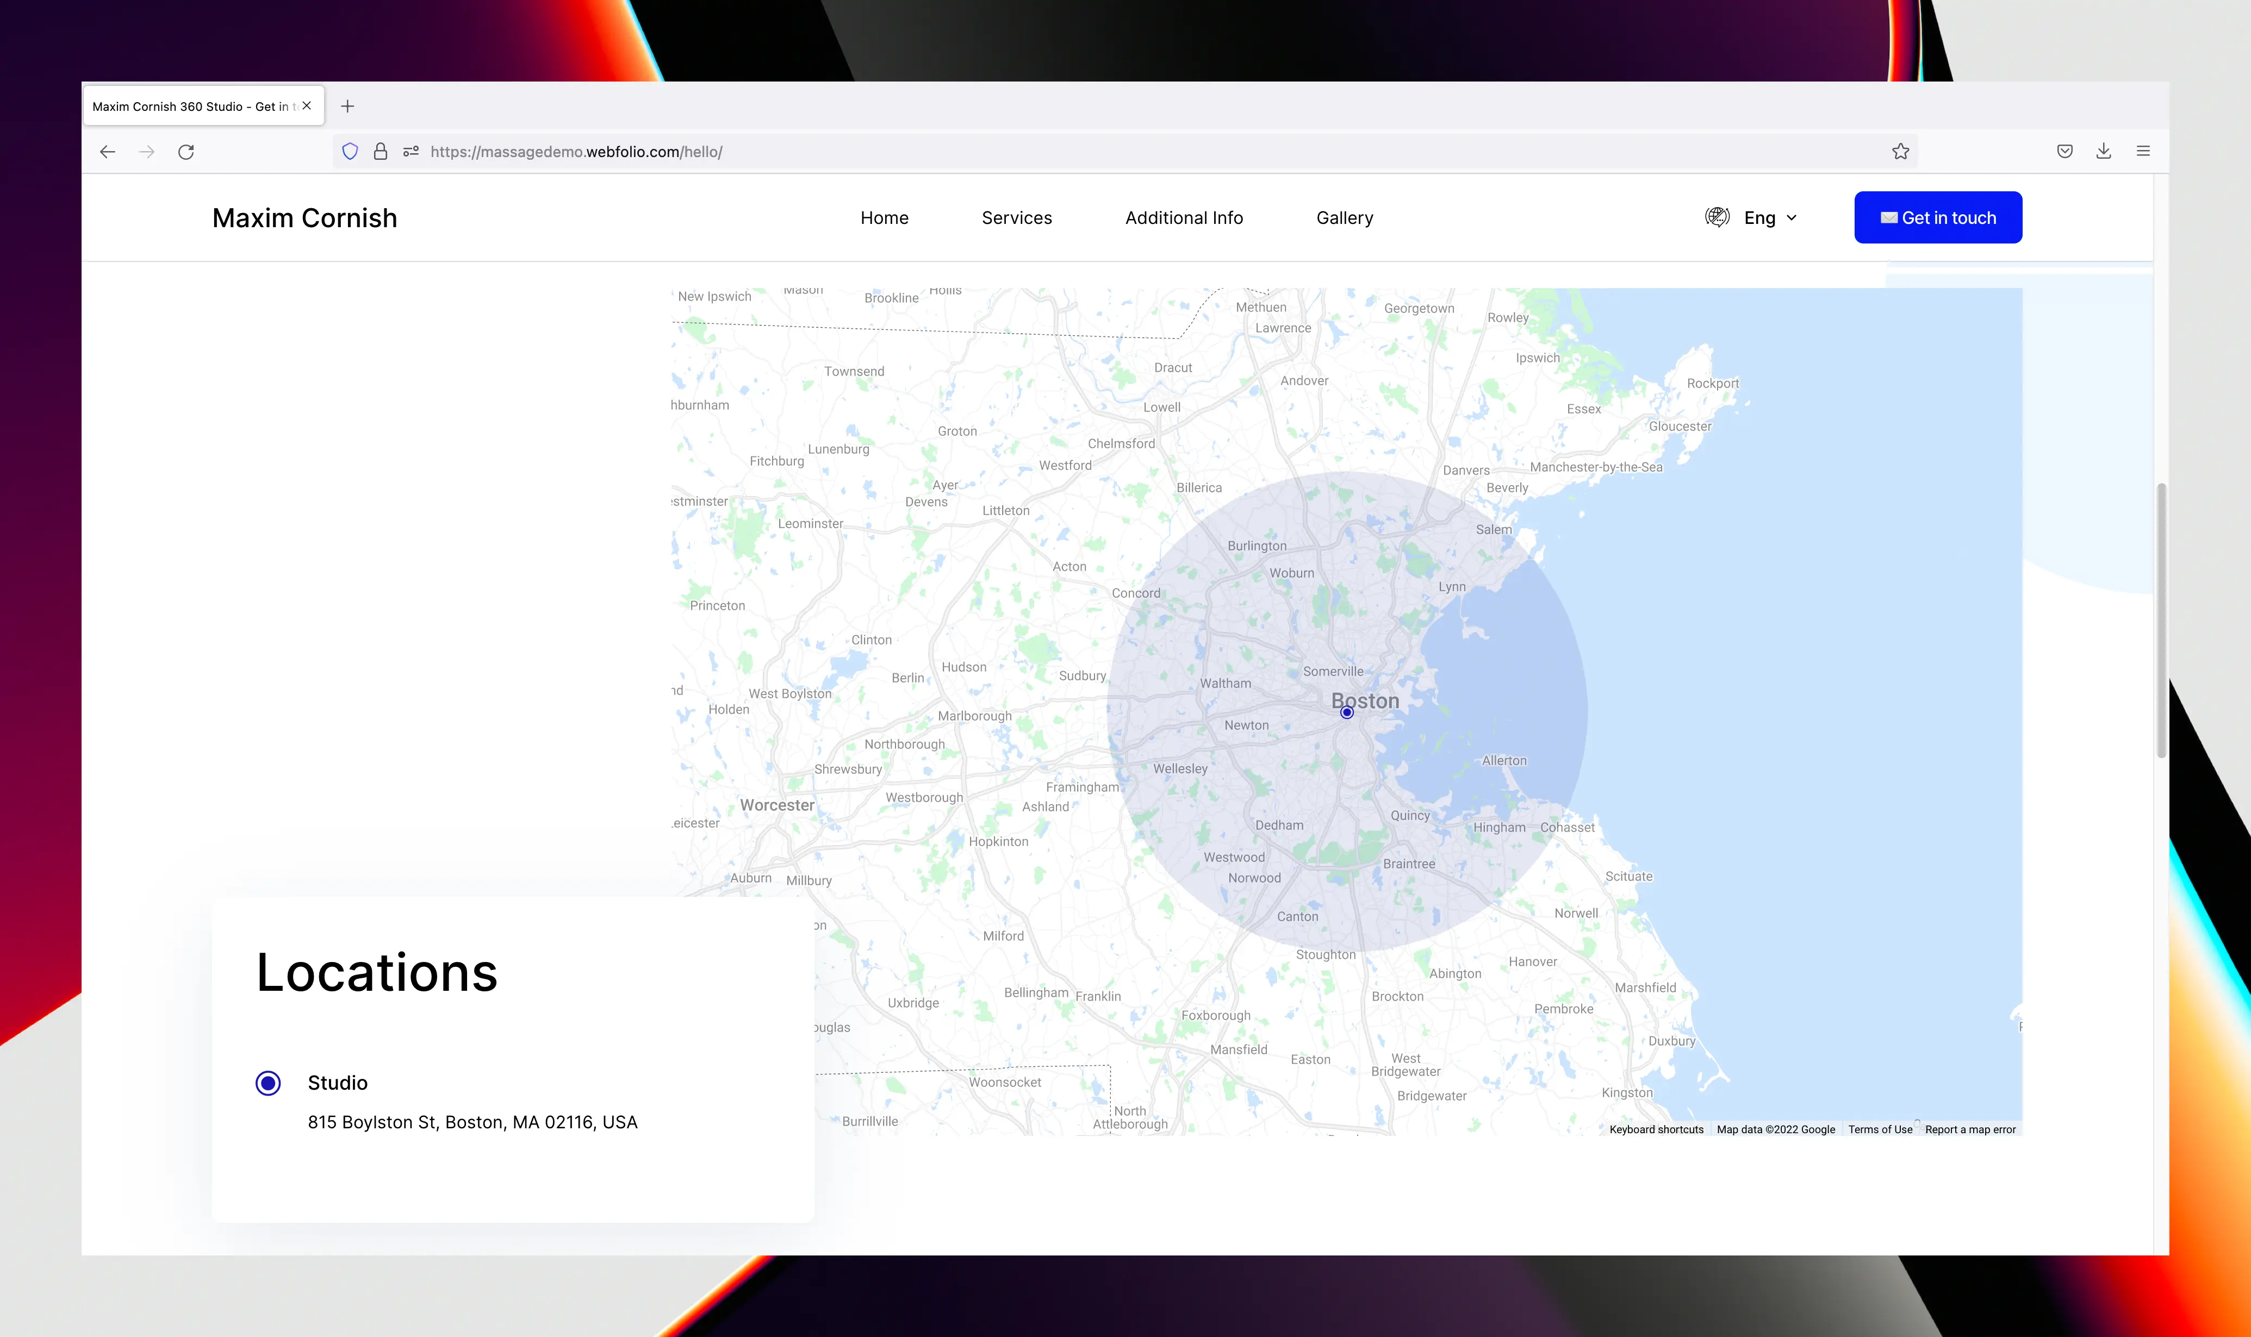
Task: Select the Maxim Cornish 360 Studio tab
Action: (x=204, y=107)
